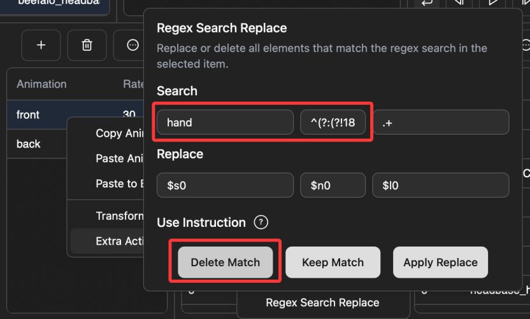Open the Extra Actions submenu entry
This screenshot has width=530, height=319.
119,241
